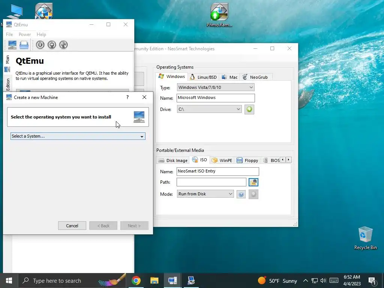Open the Windows Start menu

point(9,280)
